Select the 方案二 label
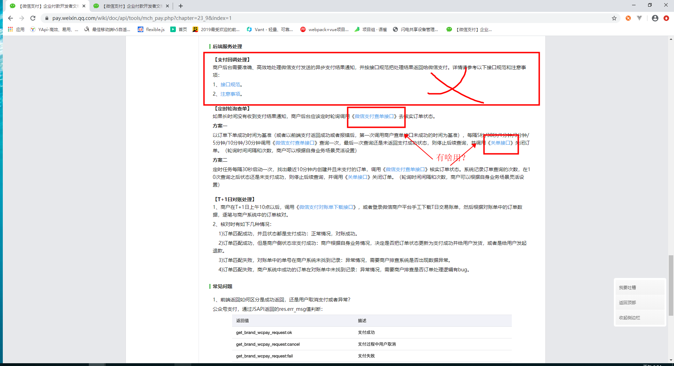Viewport: 674px width, 366px height. click(x=220, y=160)
